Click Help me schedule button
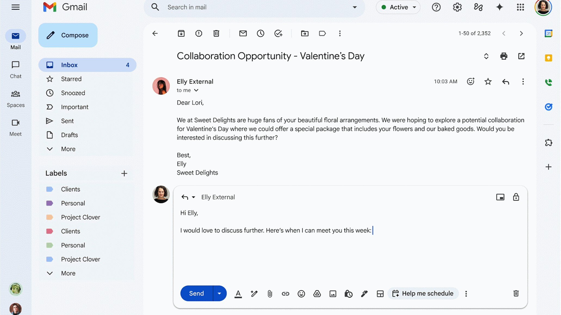 423,293
